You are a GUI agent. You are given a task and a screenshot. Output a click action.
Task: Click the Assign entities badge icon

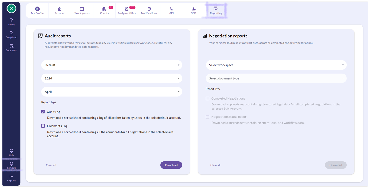(x=126, y=9)
